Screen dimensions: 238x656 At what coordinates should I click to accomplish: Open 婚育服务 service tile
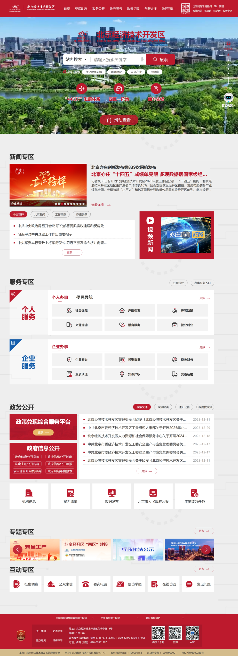pos(130,325)
